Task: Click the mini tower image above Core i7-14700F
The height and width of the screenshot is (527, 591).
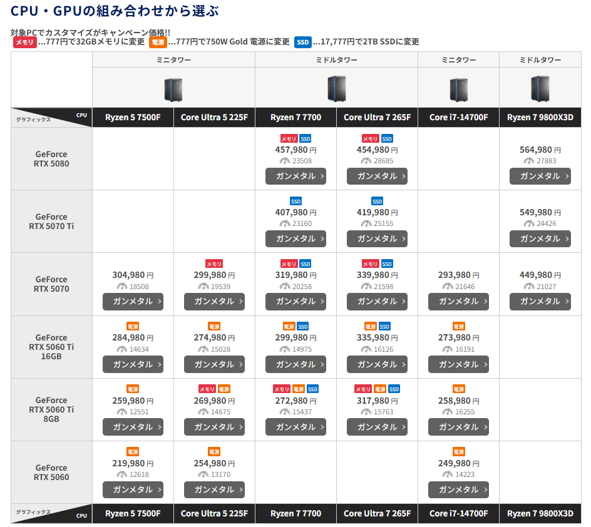Action: [459, 90]
